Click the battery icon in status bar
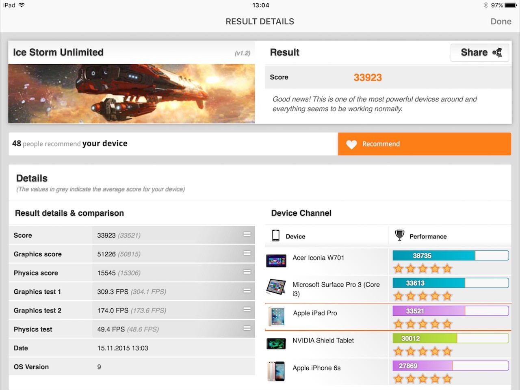This screenshot has width=520, height=390. click(511, 5)
